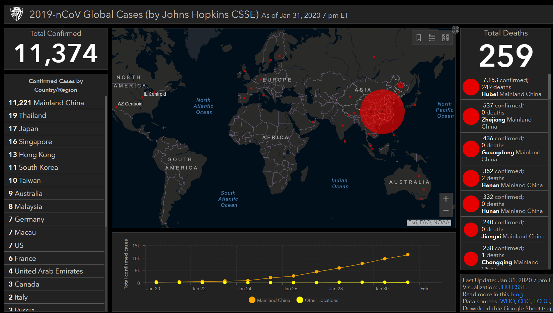Click the Total Confirmed 11,374 figure
This screenshot has width=553, height=313.
[x=56, y=54]
